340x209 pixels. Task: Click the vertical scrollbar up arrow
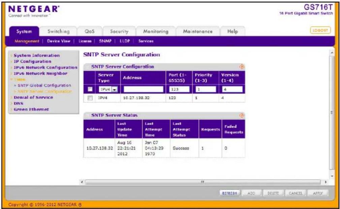332,53
